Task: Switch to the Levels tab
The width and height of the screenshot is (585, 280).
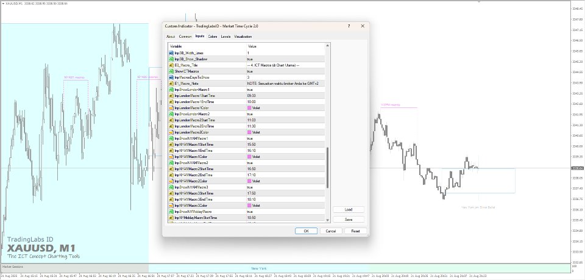Action: click(225, 37)
